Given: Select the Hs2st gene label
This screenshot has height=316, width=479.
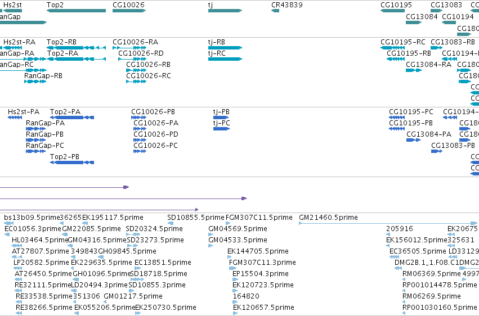Looking at the screenshot, I should pyautogui.click(x=12, y=5).
